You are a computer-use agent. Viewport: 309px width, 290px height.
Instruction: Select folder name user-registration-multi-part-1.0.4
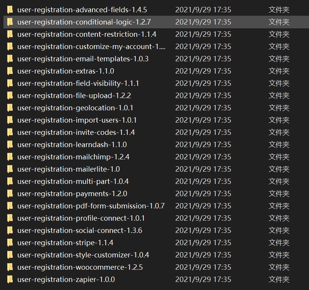tap(73, 181)
